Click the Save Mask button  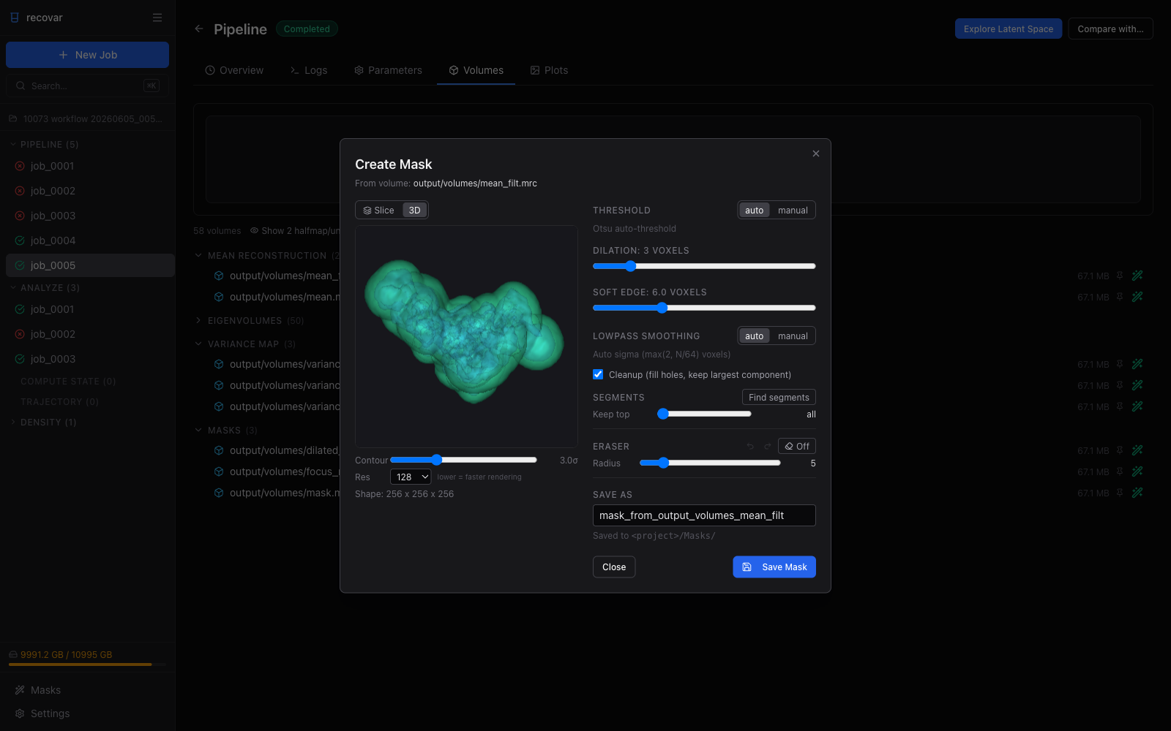pos(774,567)
